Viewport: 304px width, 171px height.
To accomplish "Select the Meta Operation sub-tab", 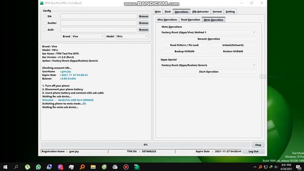I will click(213, 19).
